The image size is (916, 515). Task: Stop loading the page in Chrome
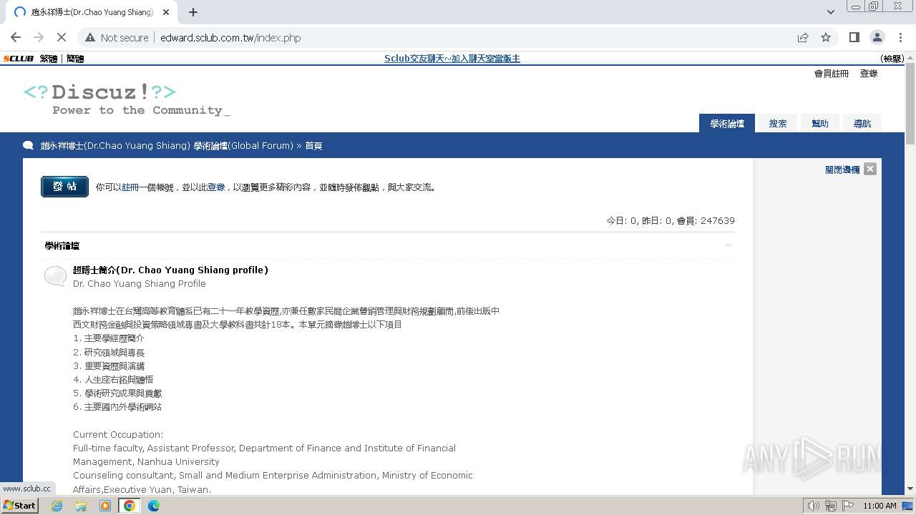pos(61,37)
